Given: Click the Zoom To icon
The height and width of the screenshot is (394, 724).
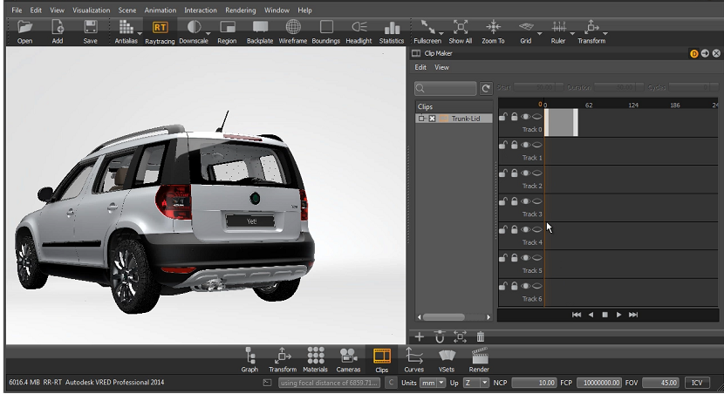Looking at the screenshot, I should (493, 27).
